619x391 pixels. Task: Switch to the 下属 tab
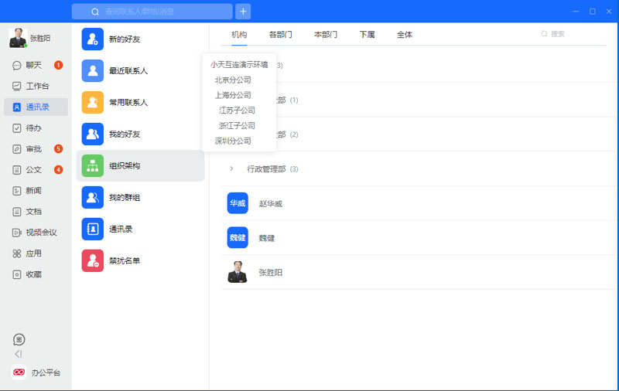[x=367, y=35]
